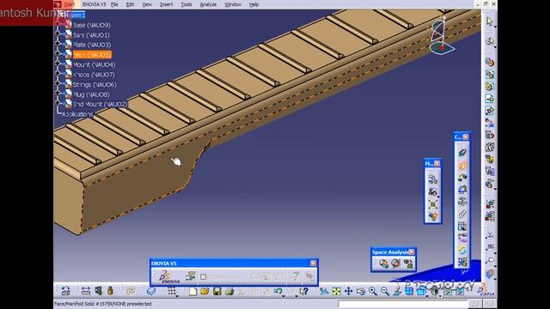The width and height of the screenshot is (550, 309).
Task: Click the New document icon
Action: (192, 291)
